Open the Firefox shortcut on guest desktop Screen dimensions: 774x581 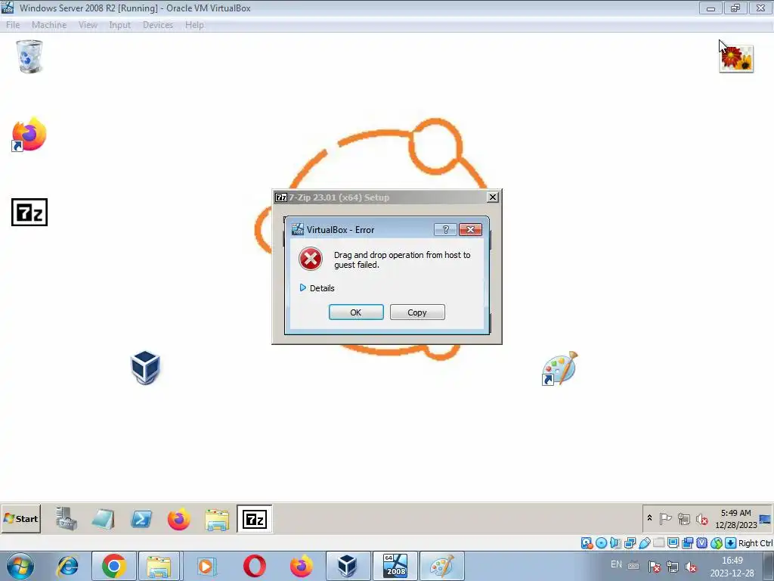pos(29,134)
